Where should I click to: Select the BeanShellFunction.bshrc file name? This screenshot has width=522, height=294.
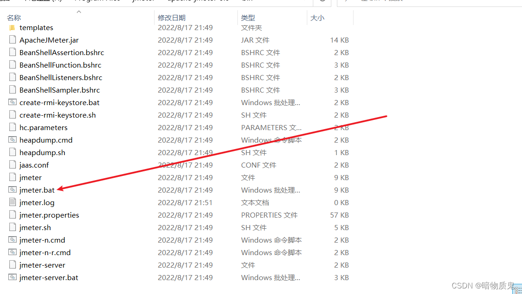point(60,65)
